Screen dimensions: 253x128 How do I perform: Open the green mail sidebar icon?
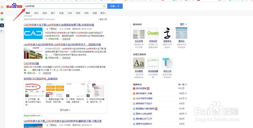(x=2, y=19)
